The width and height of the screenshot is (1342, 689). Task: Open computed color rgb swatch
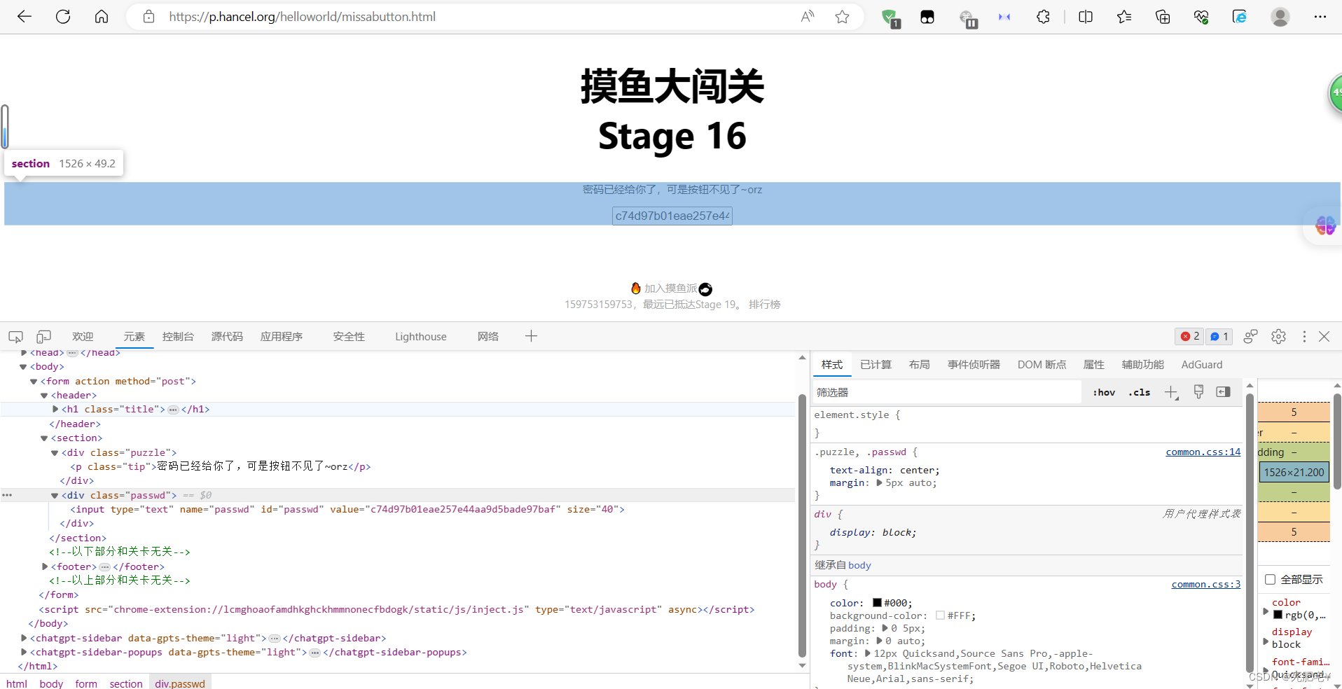pyautogui.click(x=1278, y=615)
